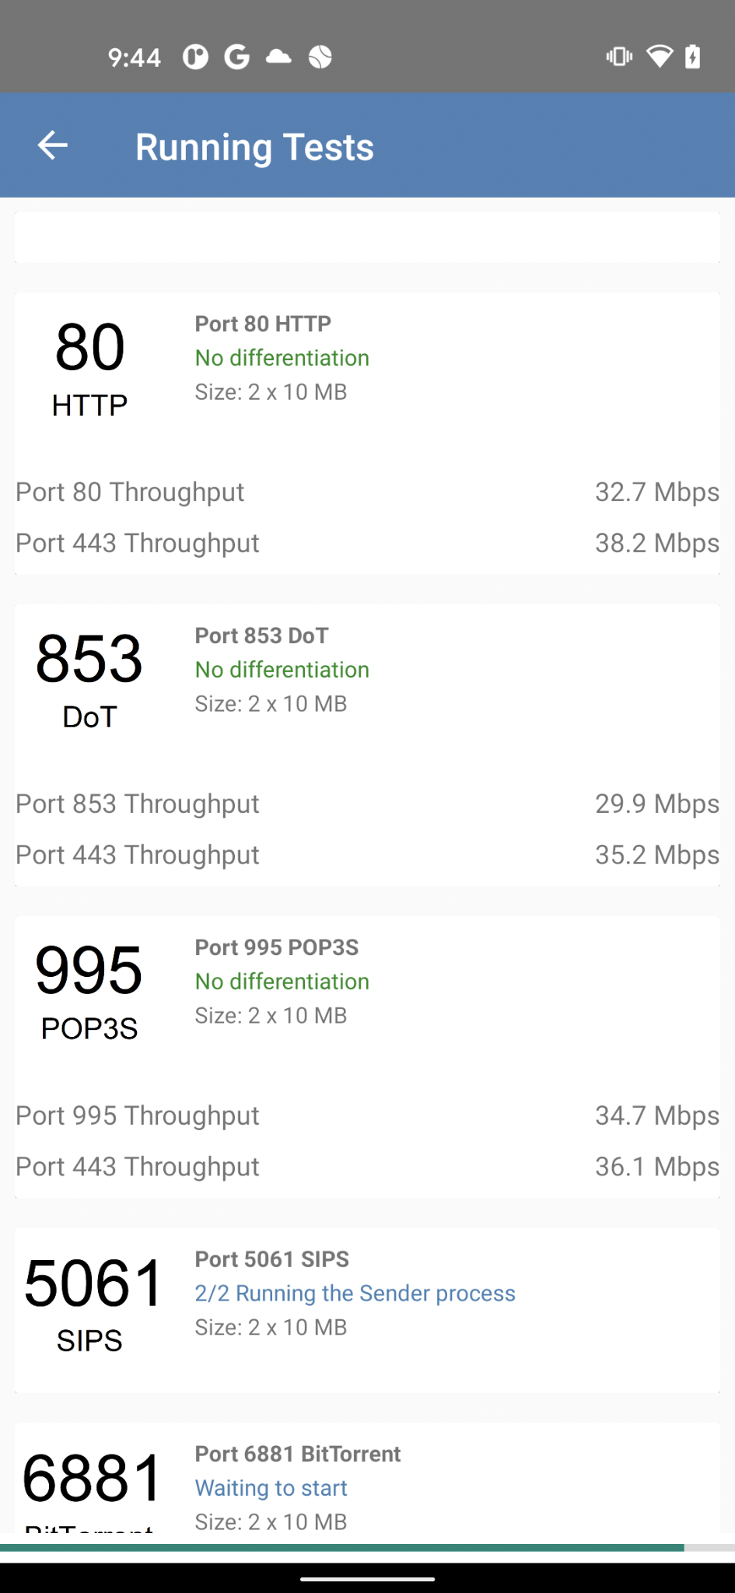Click the overall test progress bar

[x=367, y=1547]
